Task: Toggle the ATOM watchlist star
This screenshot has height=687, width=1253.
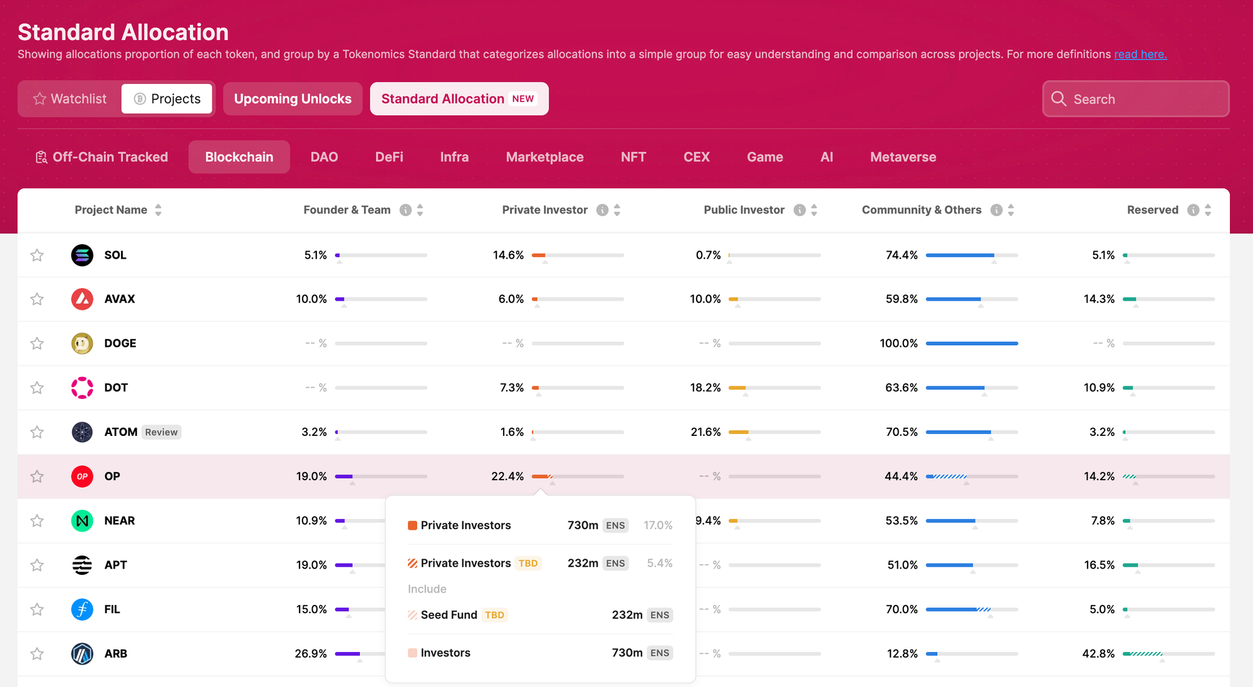Action: (x=37, y=432)
